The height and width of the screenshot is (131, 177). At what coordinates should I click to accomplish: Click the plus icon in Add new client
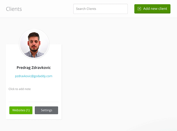[139, 9]
